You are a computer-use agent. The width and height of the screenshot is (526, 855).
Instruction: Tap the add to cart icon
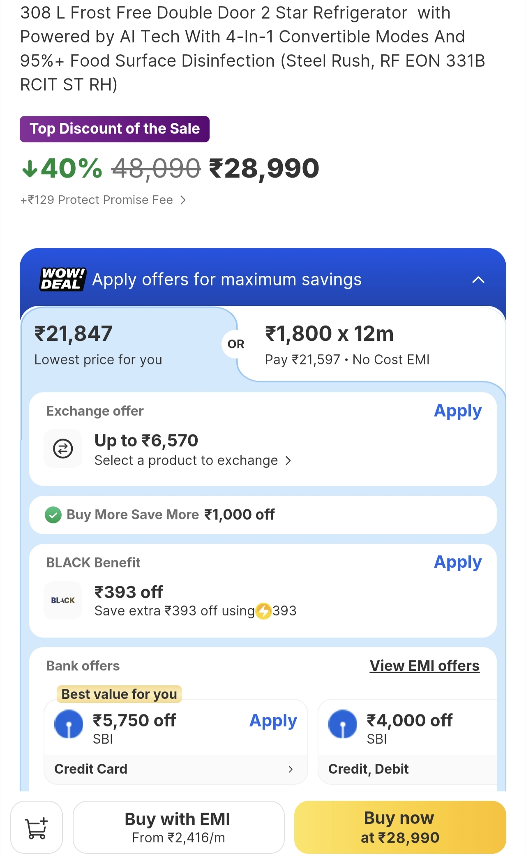37,827
